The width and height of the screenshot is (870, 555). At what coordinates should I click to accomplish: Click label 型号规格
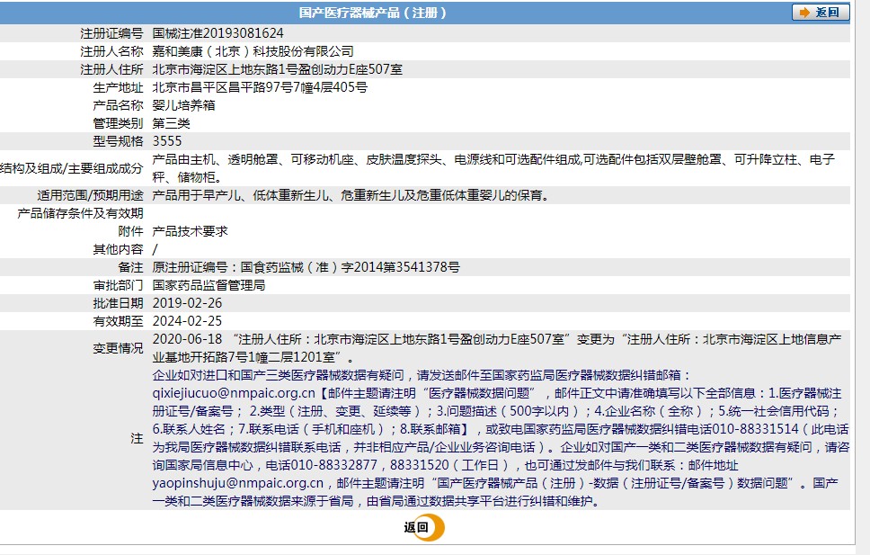[118, 141]
